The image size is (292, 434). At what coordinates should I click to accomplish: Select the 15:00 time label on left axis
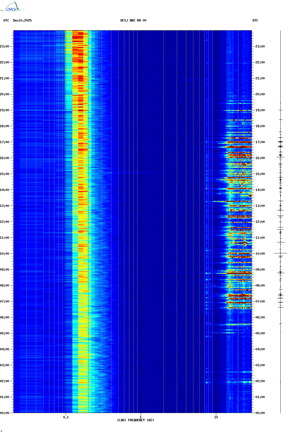(5, 174)
